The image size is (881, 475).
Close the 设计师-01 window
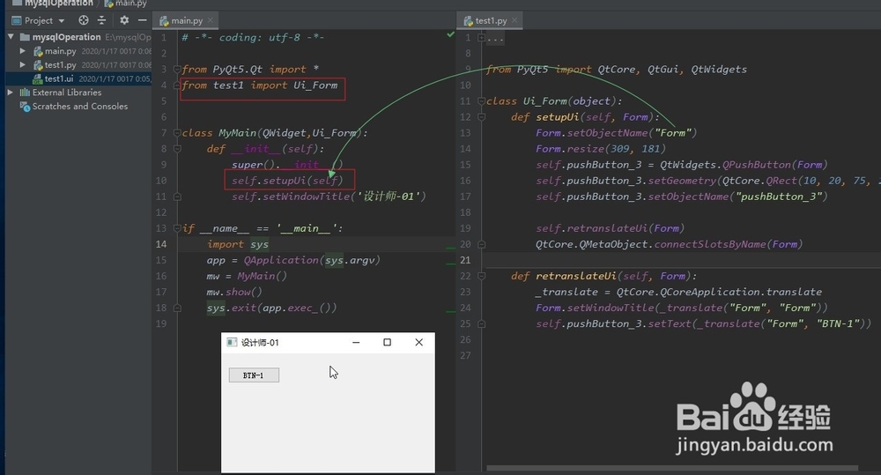418,342
